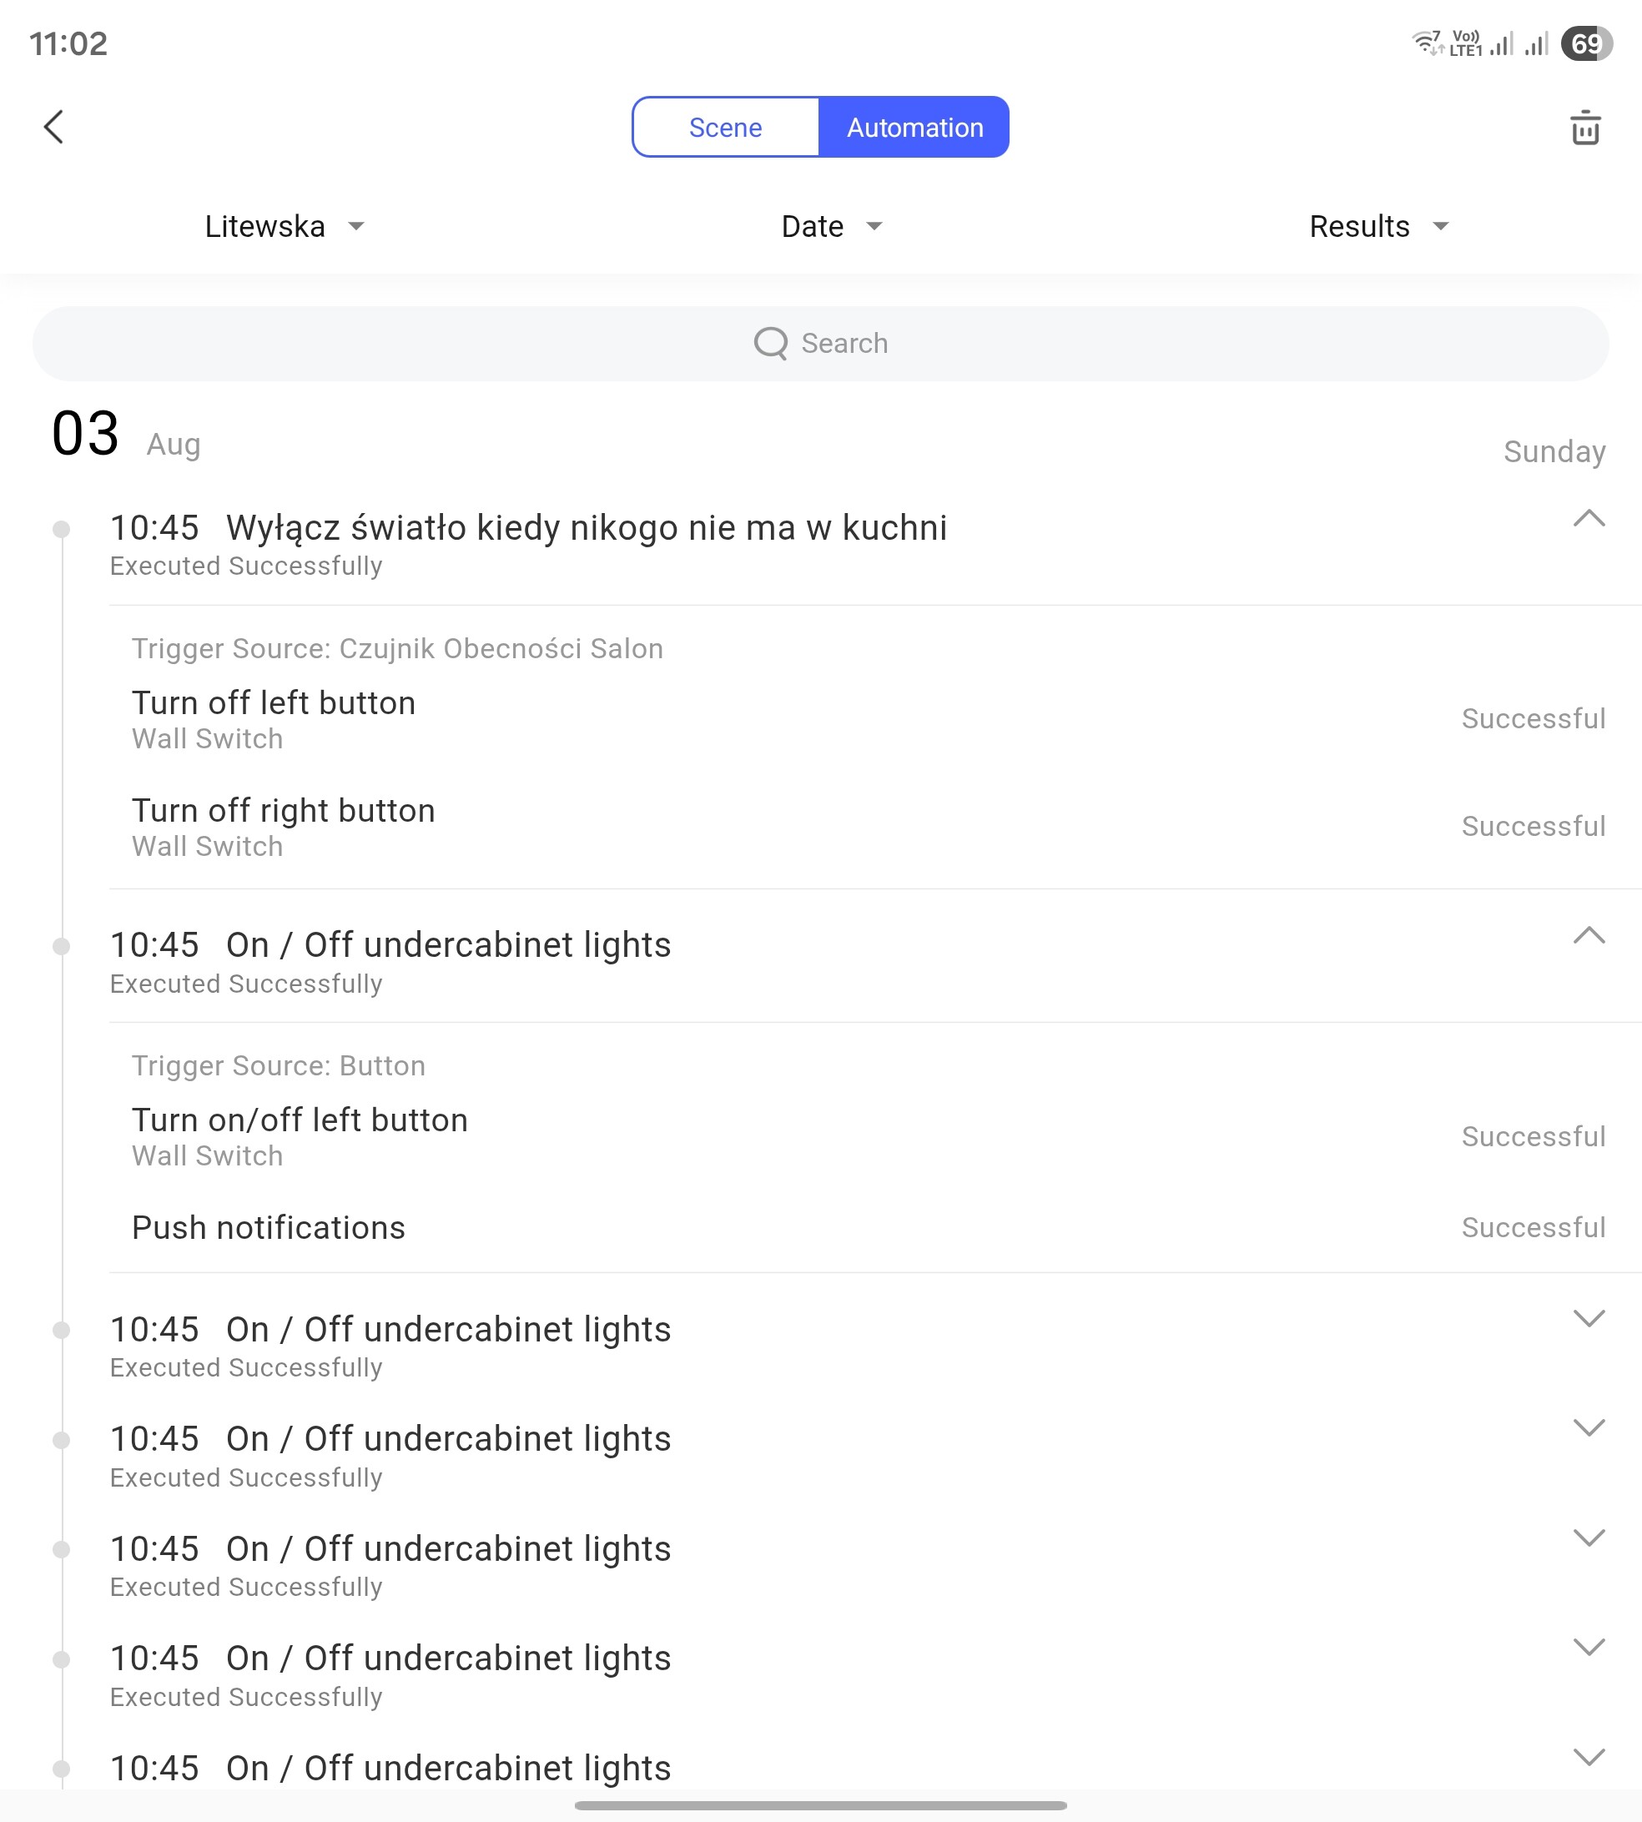Collapse the expanded undercabinet lights entry
The height and width of the screenshot is (1822, 1642).
1588,936
